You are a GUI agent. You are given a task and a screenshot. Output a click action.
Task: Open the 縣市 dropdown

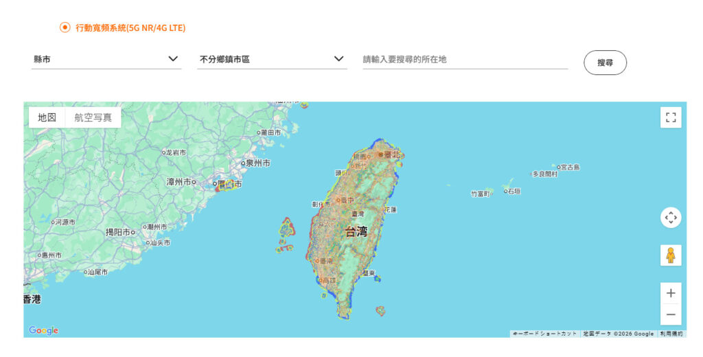coord(106,59)
